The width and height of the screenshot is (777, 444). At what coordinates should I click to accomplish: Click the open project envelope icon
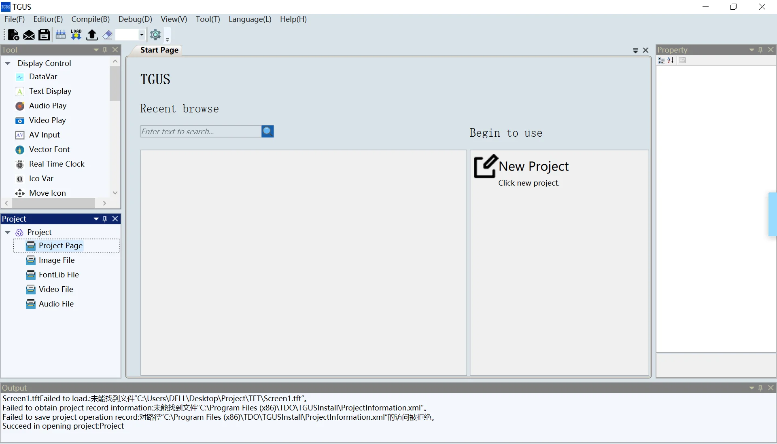click(29, 35)
